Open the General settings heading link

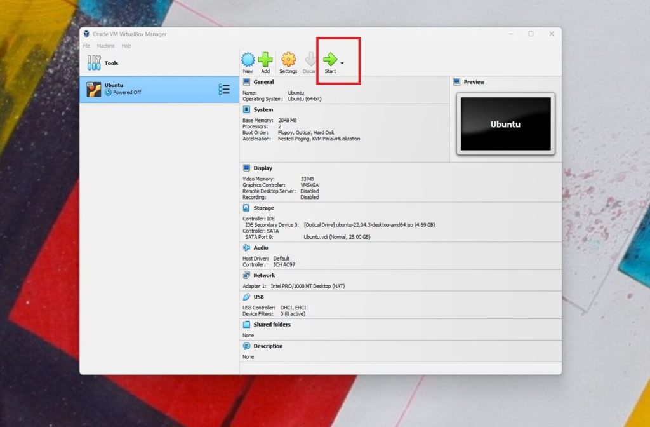click(263, 82)
